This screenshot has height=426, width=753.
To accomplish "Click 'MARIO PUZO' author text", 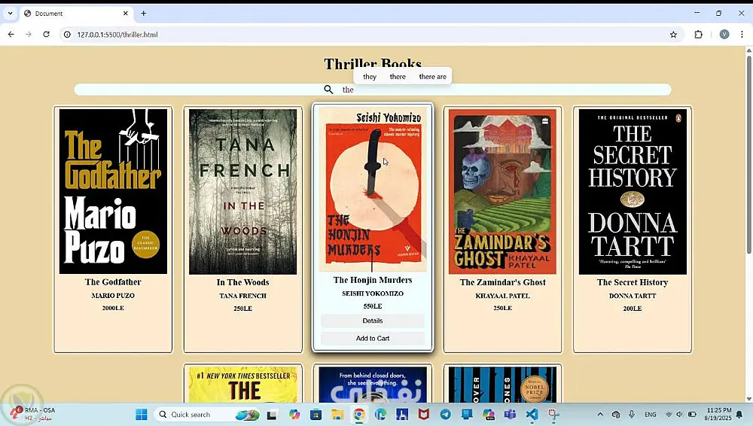I will point(114,295).
